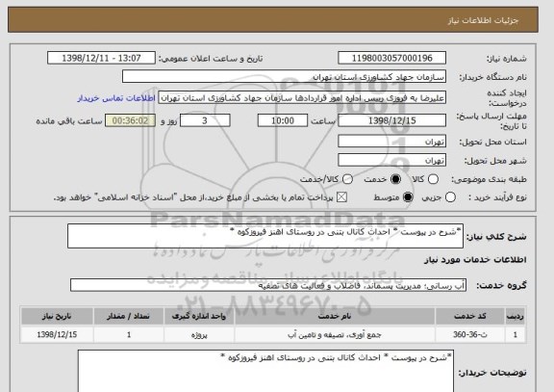Screen dimensions: 554x392
Task: Choose the جزیی purchase type radio
Action: (x=450, y=197)
